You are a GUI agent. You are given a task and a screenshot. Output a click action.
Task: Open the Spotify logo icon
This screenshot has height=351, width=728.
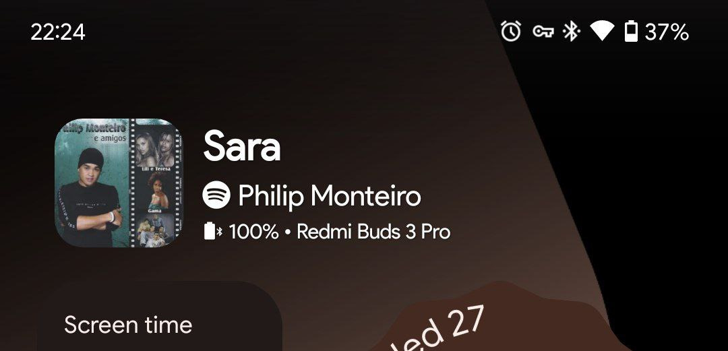[216, 195]
